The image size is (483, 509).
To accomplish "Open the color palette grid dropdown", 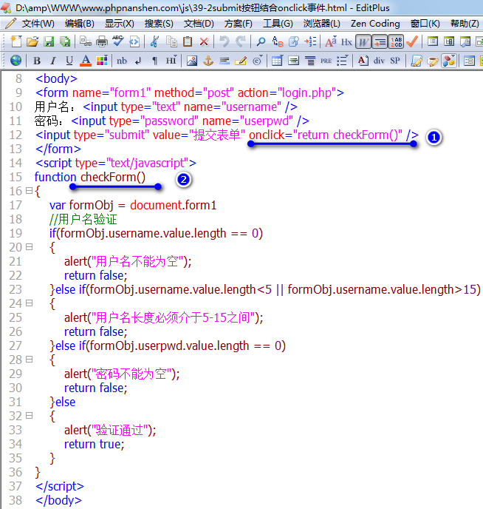I will 102,61.
